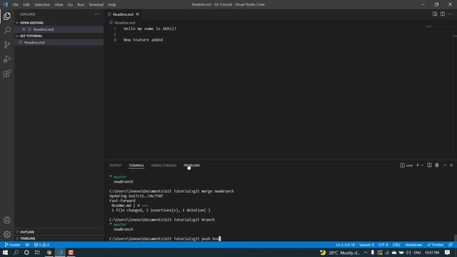Viewport: 457px width, 257px height.
Task: Open the Explorer view in activity bar
Action: pyautogui.click(x=7, y=16)
